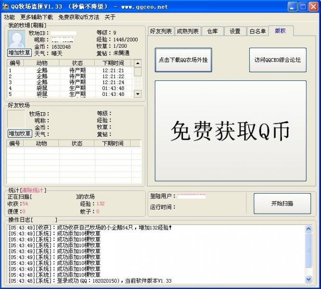Close the QQ牧场盗匪 window
Screen dimensions: 321x289
point(313,7)
